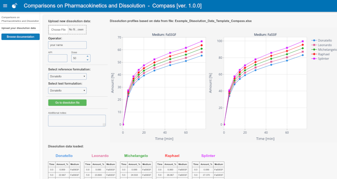Toggle Splinter legend marker
Image resolution: width=337 pixels, height=179 pixels.
(314, 58)
